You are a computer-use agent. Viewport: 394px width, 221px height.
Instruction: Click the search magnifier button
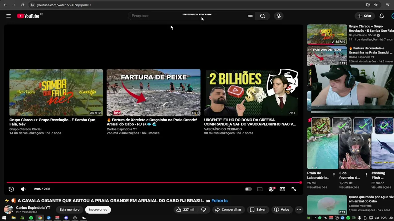(x=263, y=16)
